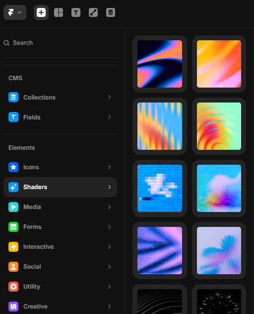Open the Media category
The image size is (254, 314).
(60, 207)
